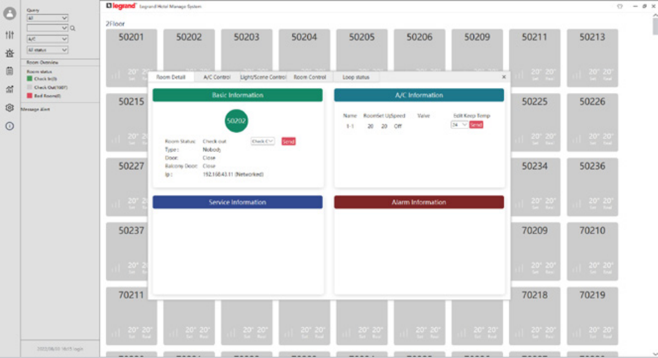Click the green 50202 room badge
The height and width of the screenshot is (358, 658).
[236, 121]
